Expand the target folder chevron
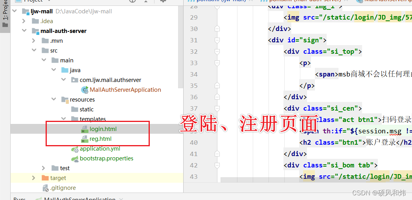The image size is (412, 200). 33,178
